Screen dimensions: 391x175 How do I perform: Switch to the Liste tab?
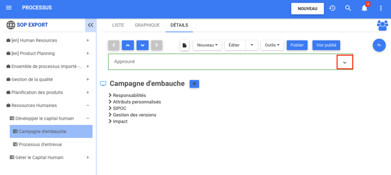pos(118,25)
